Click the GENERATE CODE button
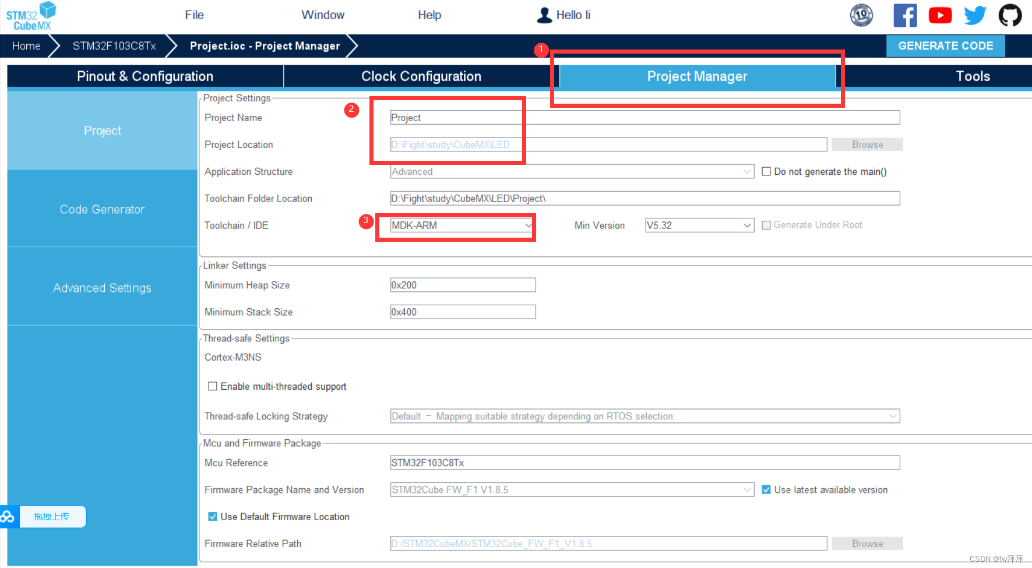This screenshot has width=1032, height=568. 945,46
